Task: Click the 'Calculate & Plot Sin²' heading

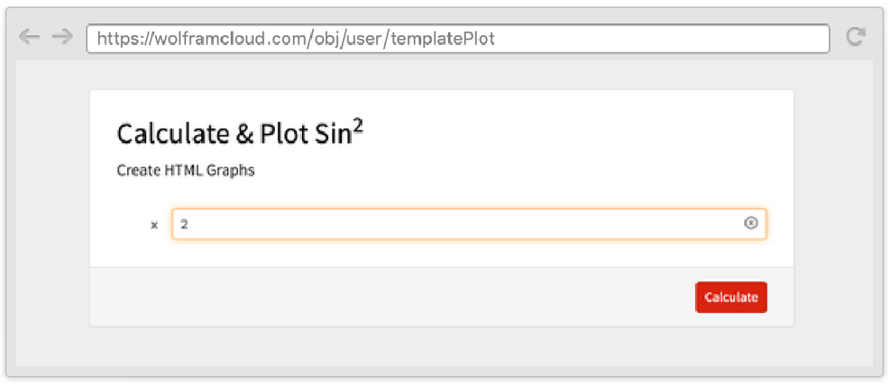Action: pyautogui.click(x=240, y=134)
